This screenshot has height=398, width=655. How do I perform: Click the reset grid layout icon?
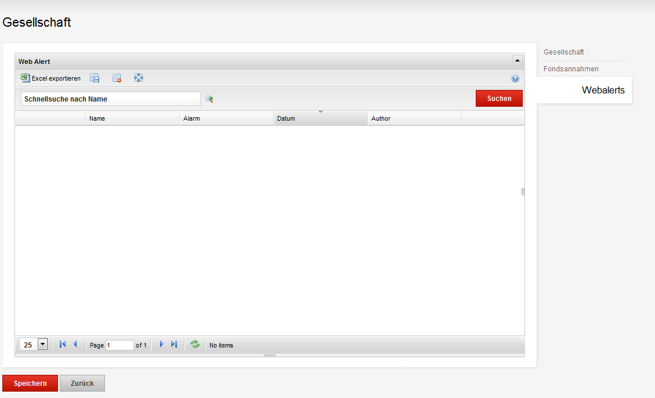(x=117, y=78)
